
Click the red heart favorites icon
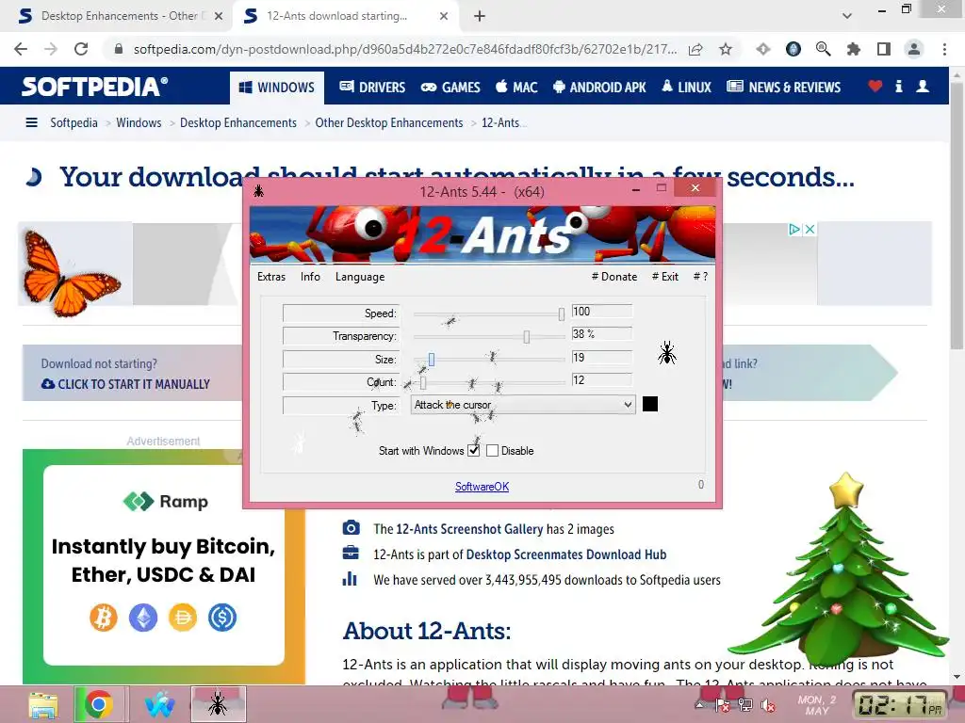coord(875,87)
